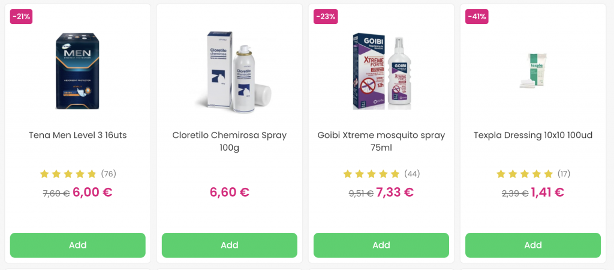Open Texpla Dressing 10x10 100ud title link
Image resolution: width=614 pixels, height=270 pixels.
533,135
